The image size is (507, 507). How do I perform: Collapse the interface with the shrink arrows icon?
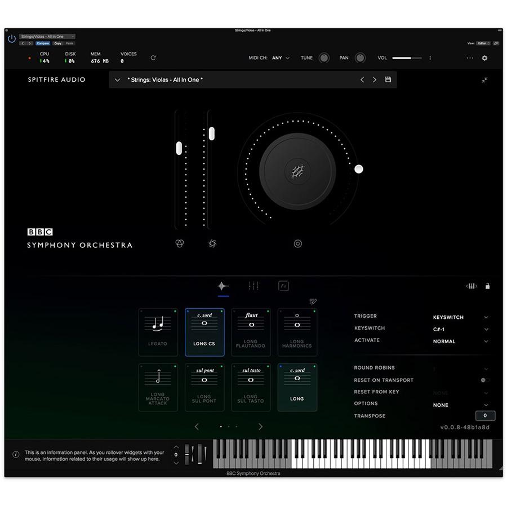point(484,80)
